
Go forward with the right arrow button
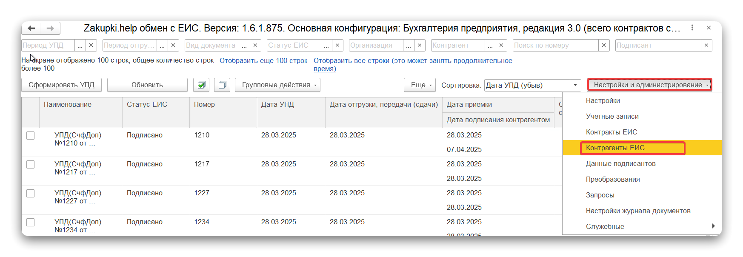(x=50, y=28)
